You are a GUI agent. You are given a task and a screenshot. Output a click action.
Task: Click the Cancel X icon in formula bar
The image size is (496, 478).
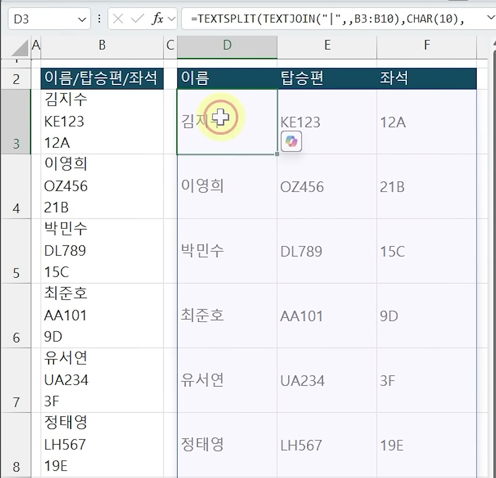(x=118, y=19)
